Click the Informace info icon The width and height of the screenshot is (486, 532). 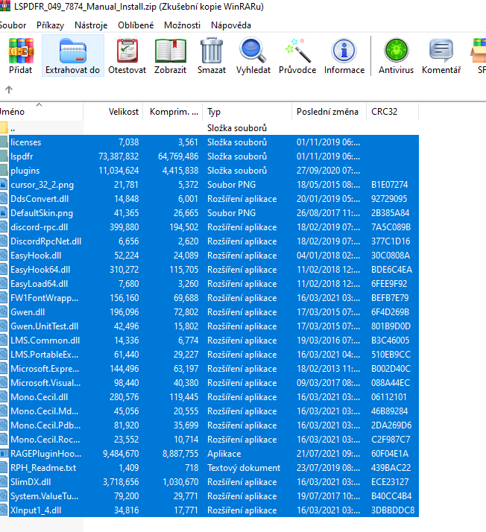point(344,51)
